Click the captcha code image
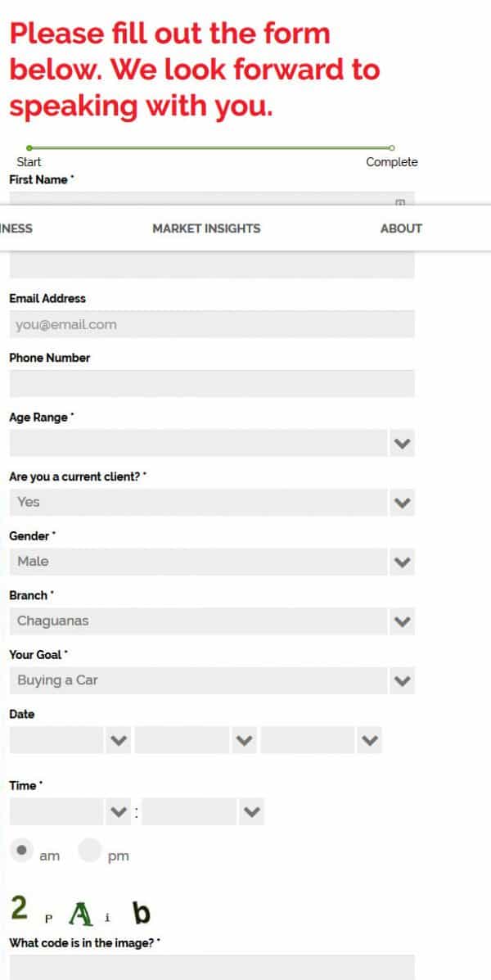The height and width of the screenshot is (980, 491). (80, 911)
